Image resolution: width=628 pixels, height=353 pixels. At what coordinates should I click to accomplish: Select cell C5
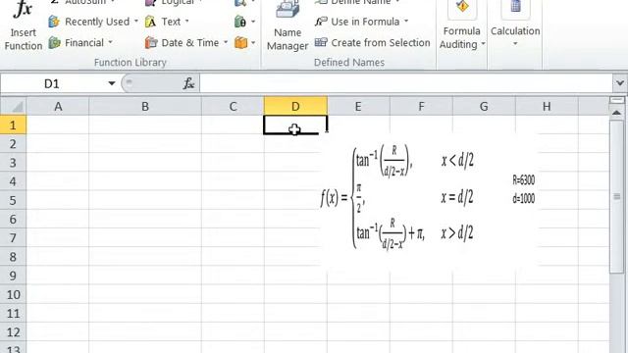click(233, 200)
